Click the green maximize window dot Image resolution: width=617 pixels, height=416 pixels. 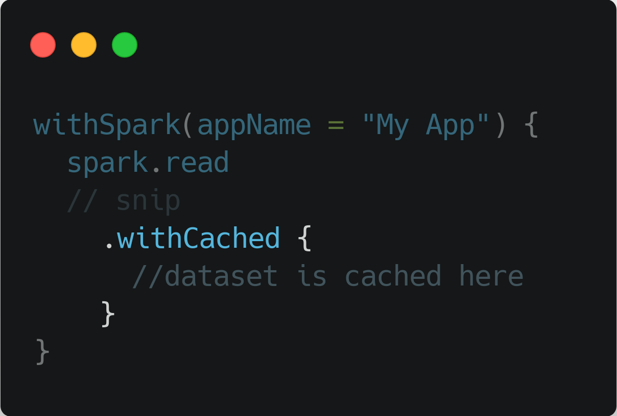tap(125, 45)
